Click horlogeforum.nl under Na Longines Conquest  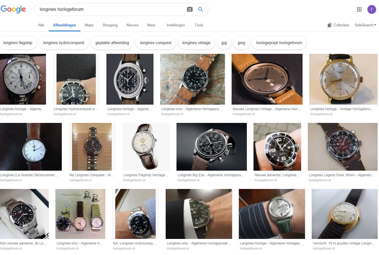pyautogui.click(x=81, y=180)
